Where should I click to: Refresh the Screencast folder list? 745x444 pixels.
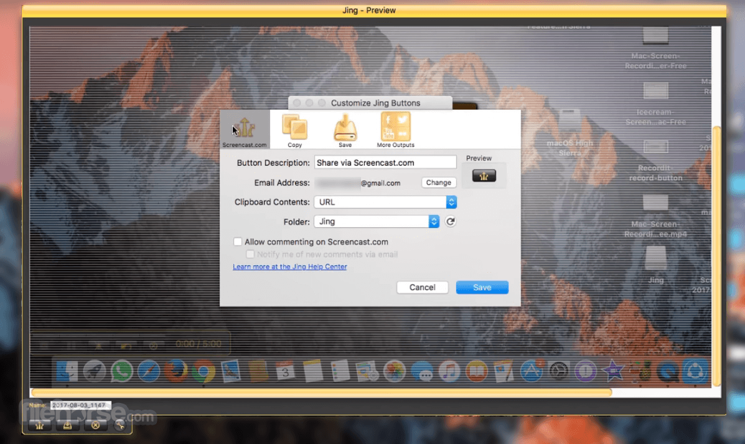(x=451, y=222)
